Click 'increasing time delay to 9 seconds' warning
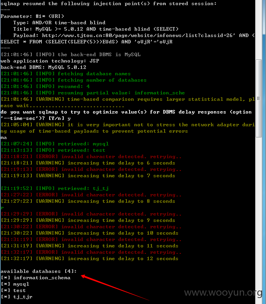 pyautogui.click(x=88, y=220)
